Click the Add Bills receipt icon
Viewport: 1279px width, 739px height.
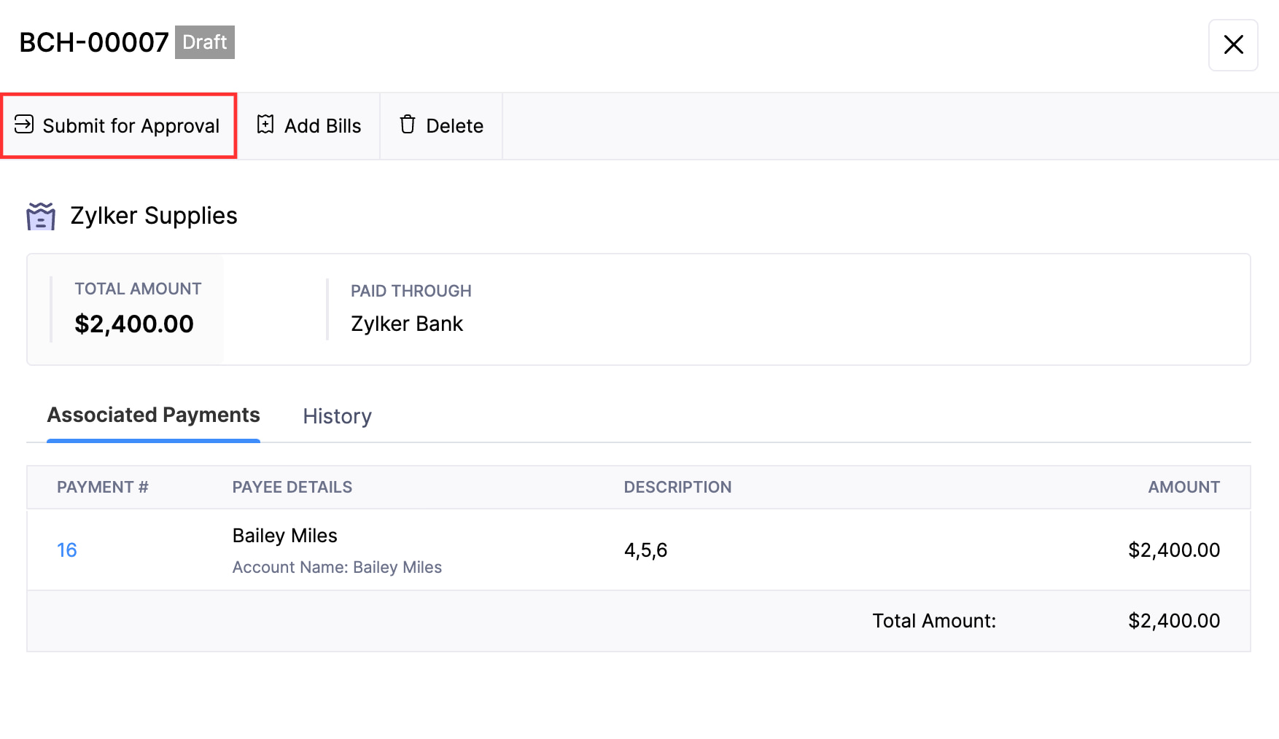coord(265,125)
